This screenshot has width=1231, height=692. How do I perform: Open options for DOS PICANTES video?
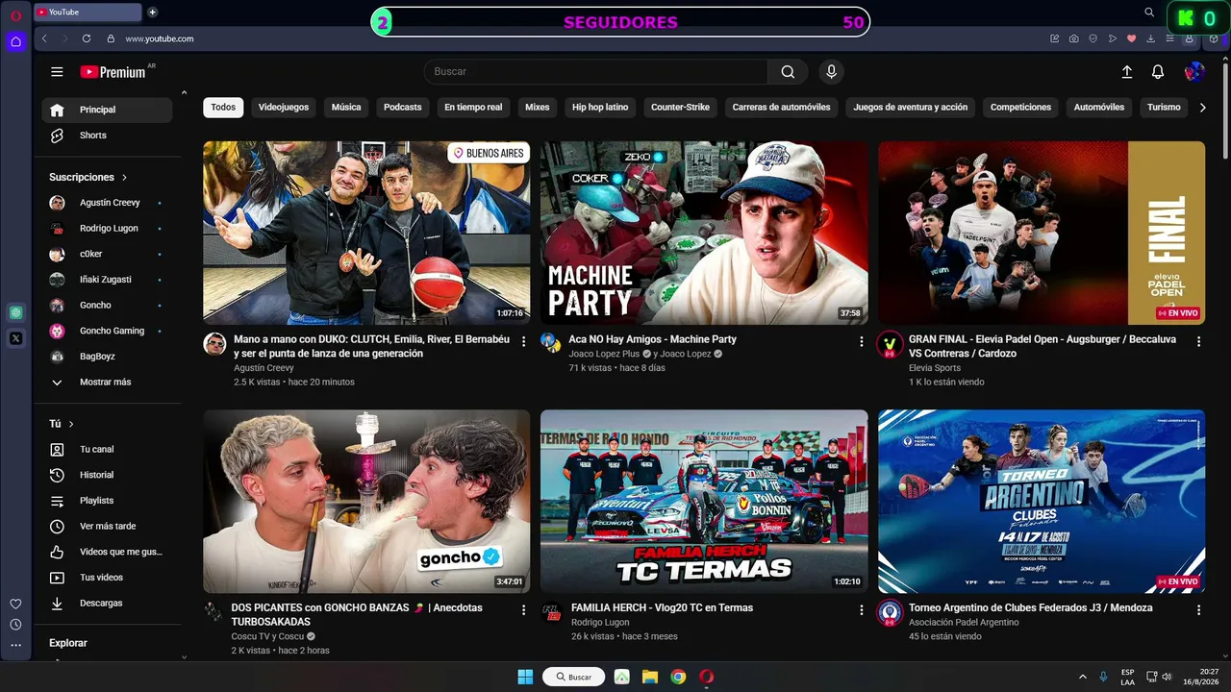point(523,609)
